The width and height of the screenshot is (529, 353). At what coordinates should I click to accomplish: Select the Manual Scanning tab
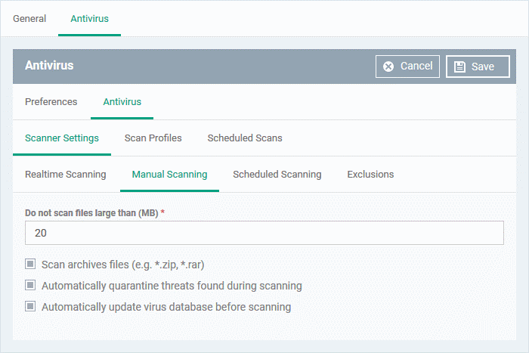point(169,175)
